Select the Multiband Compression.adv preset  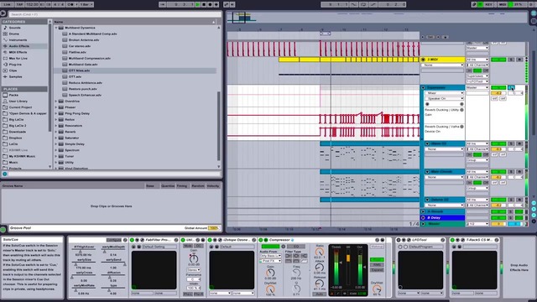(90, 58)
